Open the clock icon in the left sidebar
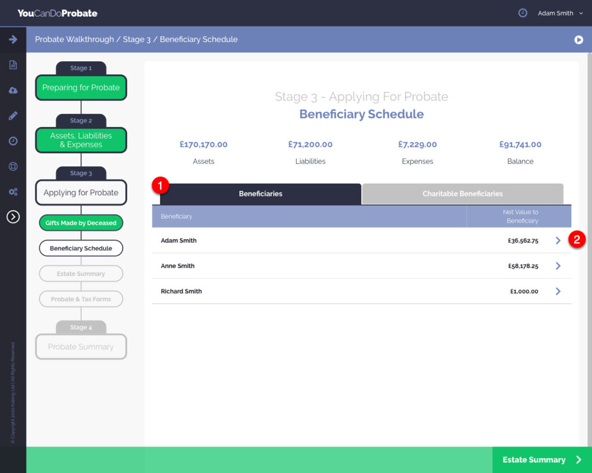 click(x=13, y=141)
